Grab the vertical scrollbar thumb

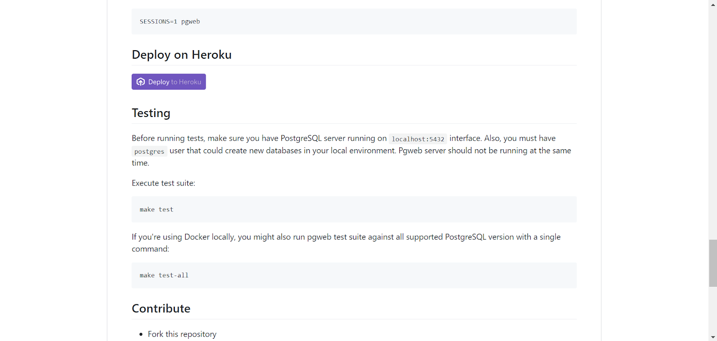(713, 263)
